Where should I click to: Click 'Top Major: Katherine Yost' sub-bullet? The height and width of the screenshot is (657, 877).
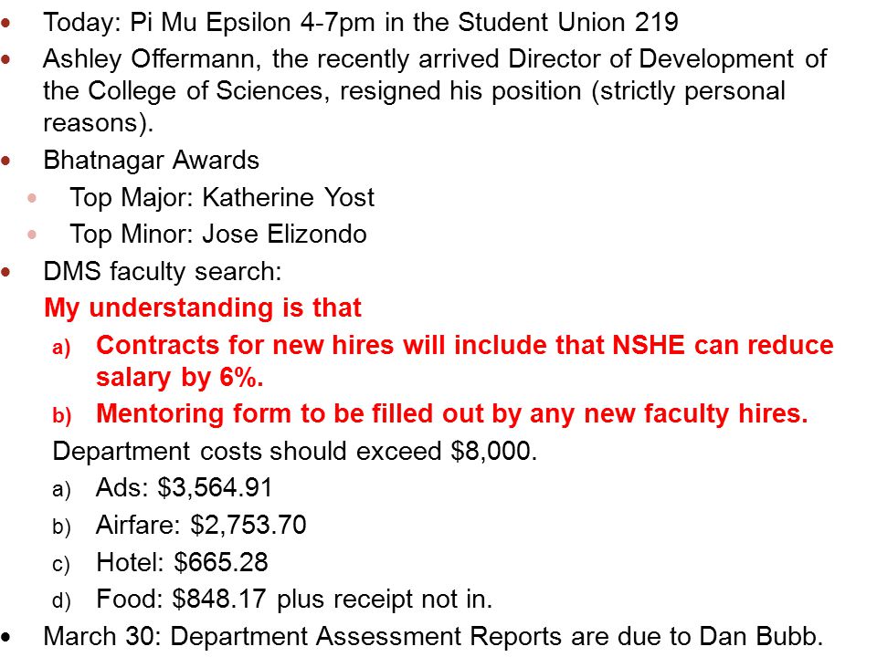pyautogui.click(x=222, y=198)
